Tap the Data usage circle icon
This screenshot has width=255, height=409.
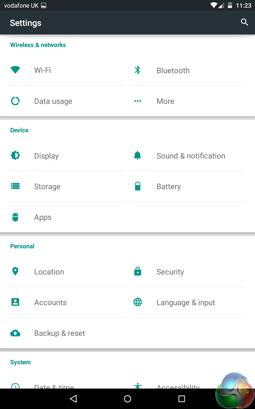tap(15, 101)
